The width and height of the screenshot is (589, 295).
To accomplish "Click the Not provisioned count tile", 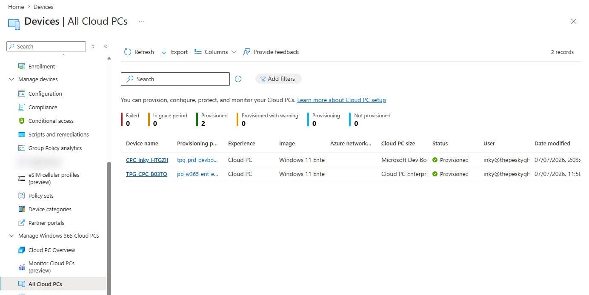I will coord(370,119).
